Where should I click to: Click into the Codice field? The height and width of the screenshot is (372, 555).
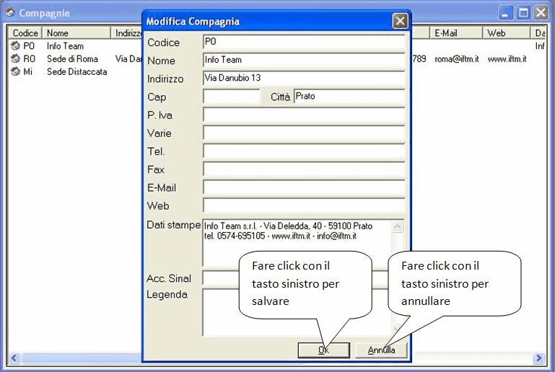304,42
